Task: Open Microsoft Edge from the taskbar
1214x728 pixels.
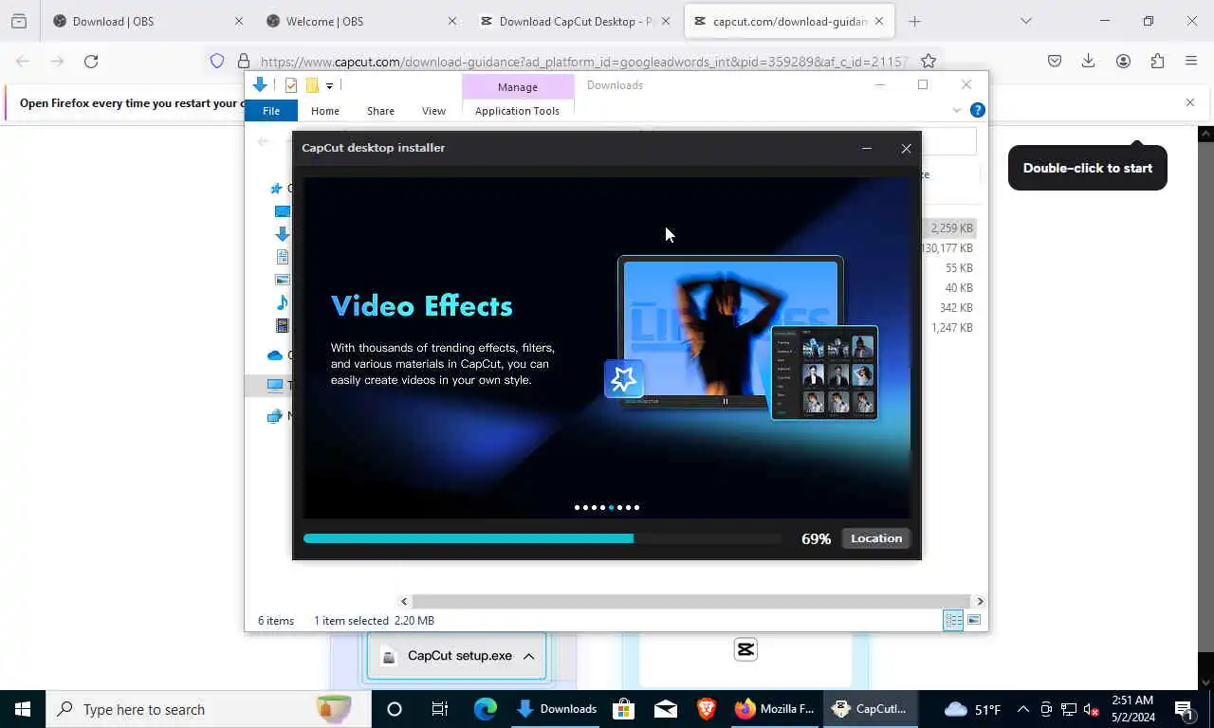Action: click(486, 709)
